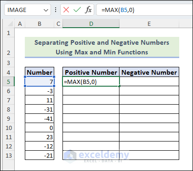193x171 pixels.
Task: Click cell B5 containing 7
Action: pyautogui.click(x=40, y=82)
